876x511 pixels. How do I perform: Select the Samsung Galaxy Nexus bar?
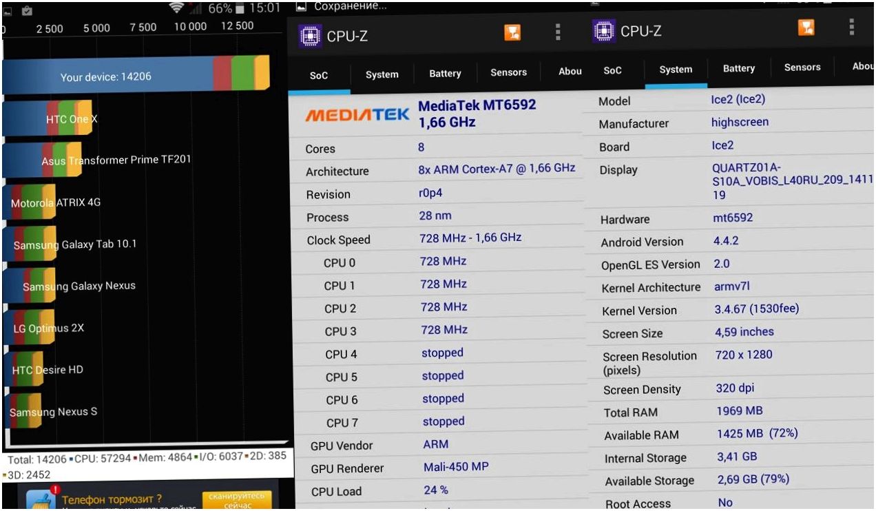(x=29, y=286)
